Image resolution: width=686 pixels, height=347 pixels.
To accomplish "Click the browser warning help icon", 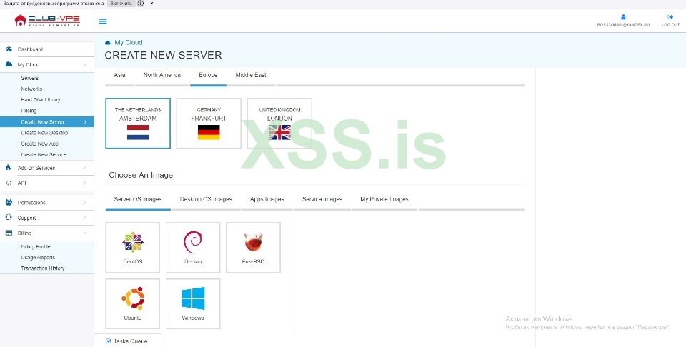I will [141, 4].
